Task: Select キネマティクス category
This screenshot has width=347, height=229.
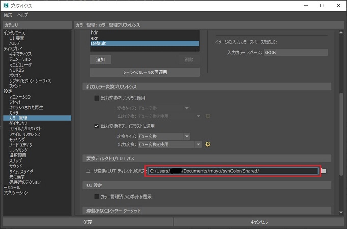Action: click(x=20, y=54)
